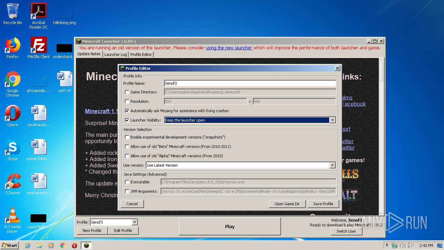Enable the Game Directory checkbox
The width and height of the screenshot is (444, 250).
point(127,92)
